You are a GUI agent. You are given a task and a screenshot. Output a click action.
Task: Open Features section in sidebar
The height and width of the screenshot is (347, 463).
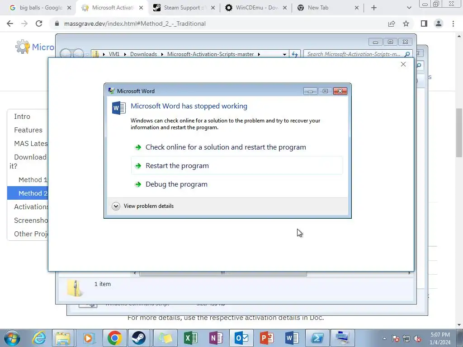click(28, 130)
